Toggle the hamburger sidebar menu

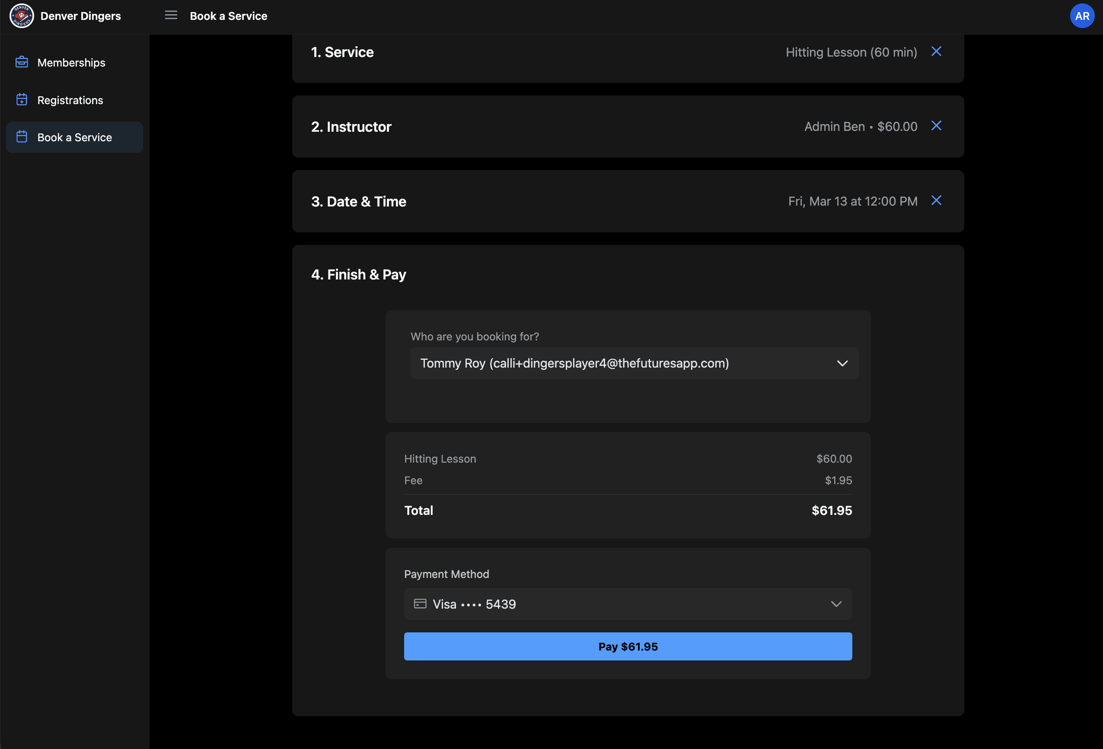click(x=171, y=16)
